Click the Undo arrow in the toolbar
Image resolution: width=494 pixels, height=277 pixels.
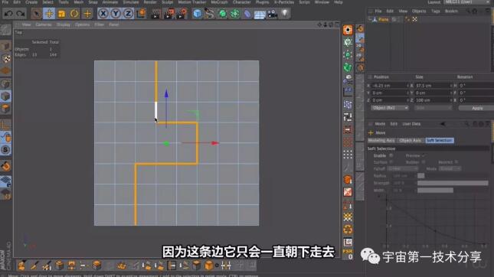pyautogui.click(x=8, y=14)
